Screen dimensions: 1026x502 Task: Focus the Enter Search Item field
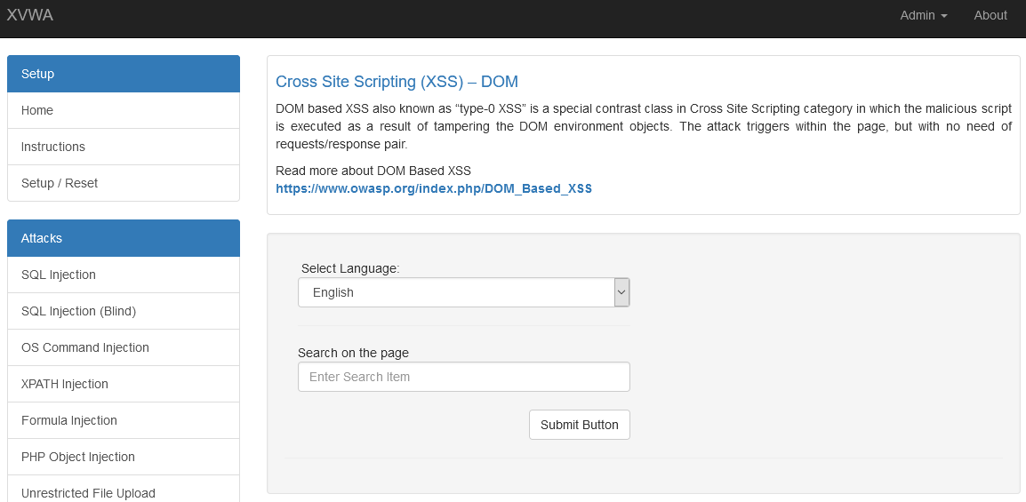pos(463,377)
